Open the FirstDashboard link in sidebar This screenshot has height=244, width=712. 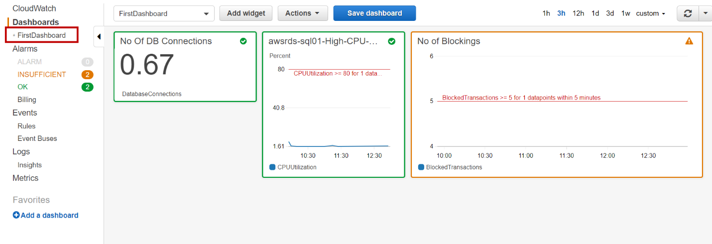pyautogui.click(x=41, y=35)
